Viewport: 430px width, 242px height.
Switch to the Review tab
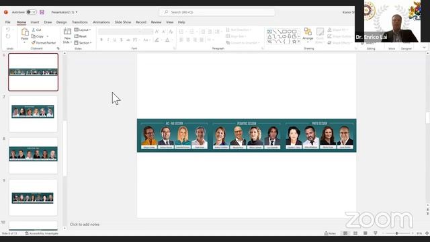click(x=156, y=22)
